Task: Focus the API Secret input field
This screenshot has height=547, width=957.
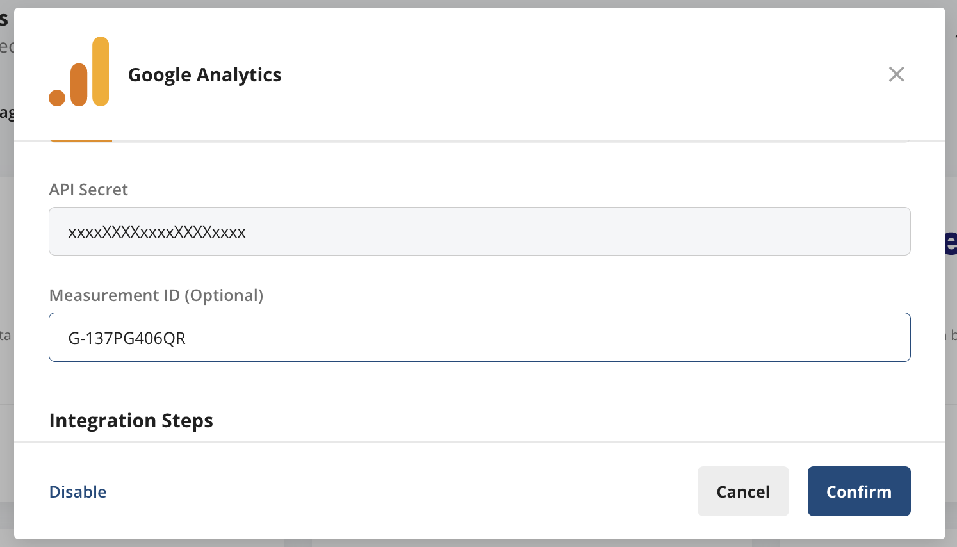Action: pyautogui.click(x=479, y=231)
